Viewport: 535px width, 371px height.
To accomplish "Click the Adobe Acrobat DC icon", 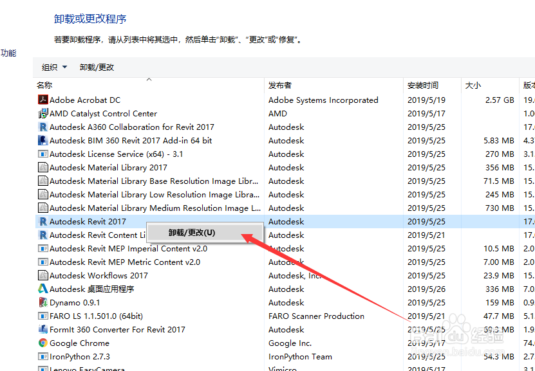I will (42, 100).
